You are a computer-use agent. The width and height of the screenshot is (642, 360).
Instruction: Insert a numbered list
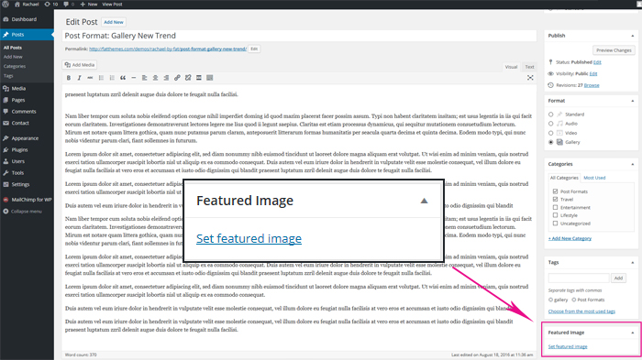[x=112, y=78]
